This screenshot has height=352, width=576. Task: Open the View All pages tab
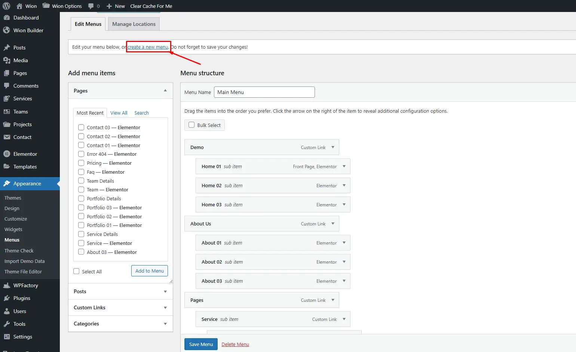point(119,113)
